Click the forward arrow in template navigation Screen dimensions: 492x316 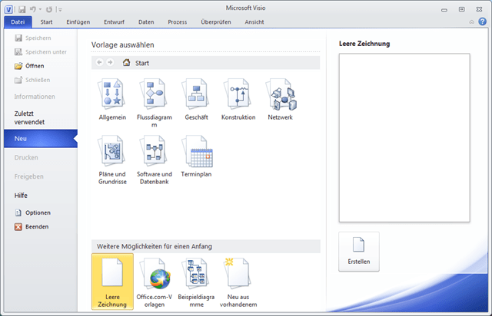(x=110, y=62)
